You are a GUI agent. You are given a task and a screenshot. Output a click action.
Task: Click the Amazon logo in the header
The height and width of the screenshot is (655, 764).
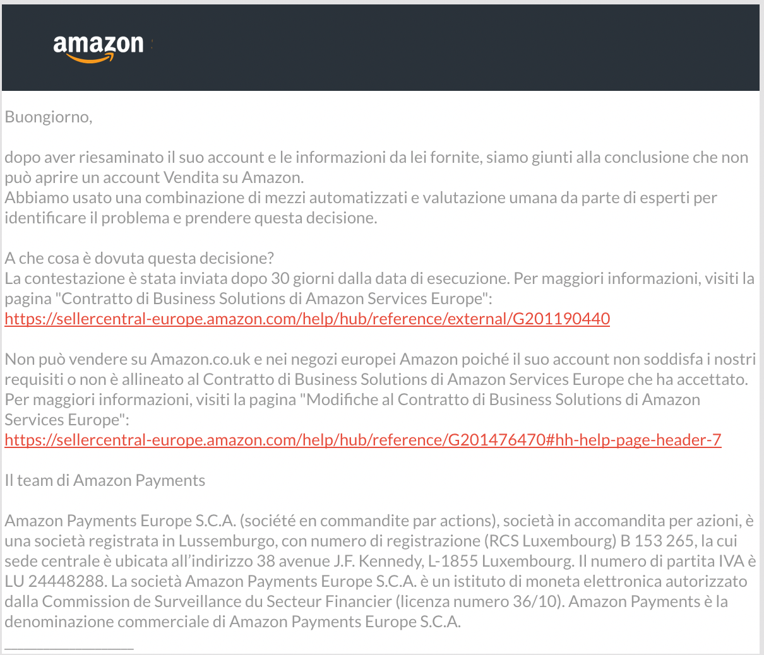98,47
